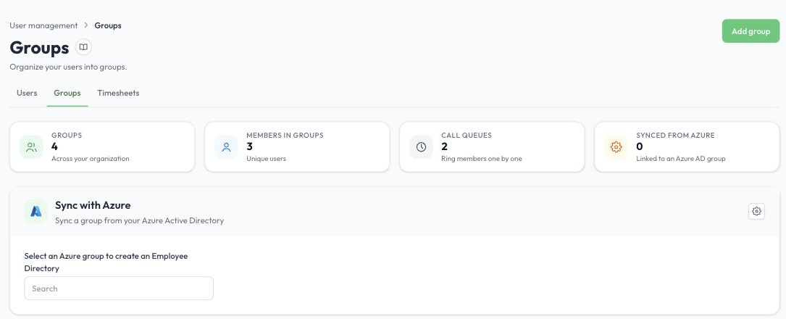The image size is (786, 319).
Task: Click the CALL QUEUES label
Action: [x=467, y=136]
